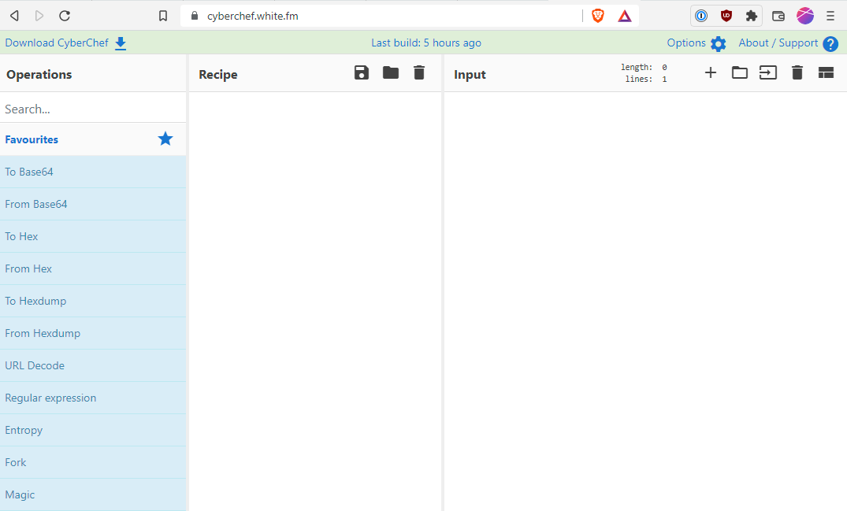Focus the operations Search field
847x511 pixels.
92,109
